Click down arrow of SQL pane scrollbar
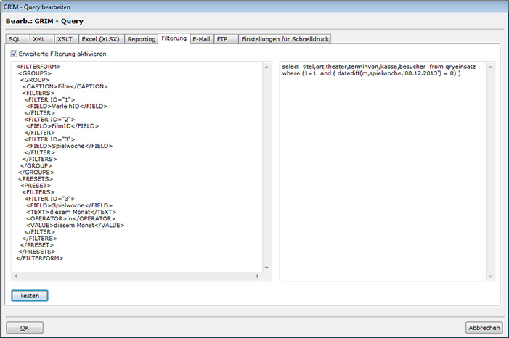Image resolution: width=509 pixels, height=338 pixels. pyautogui.click(x=491, y=276)
